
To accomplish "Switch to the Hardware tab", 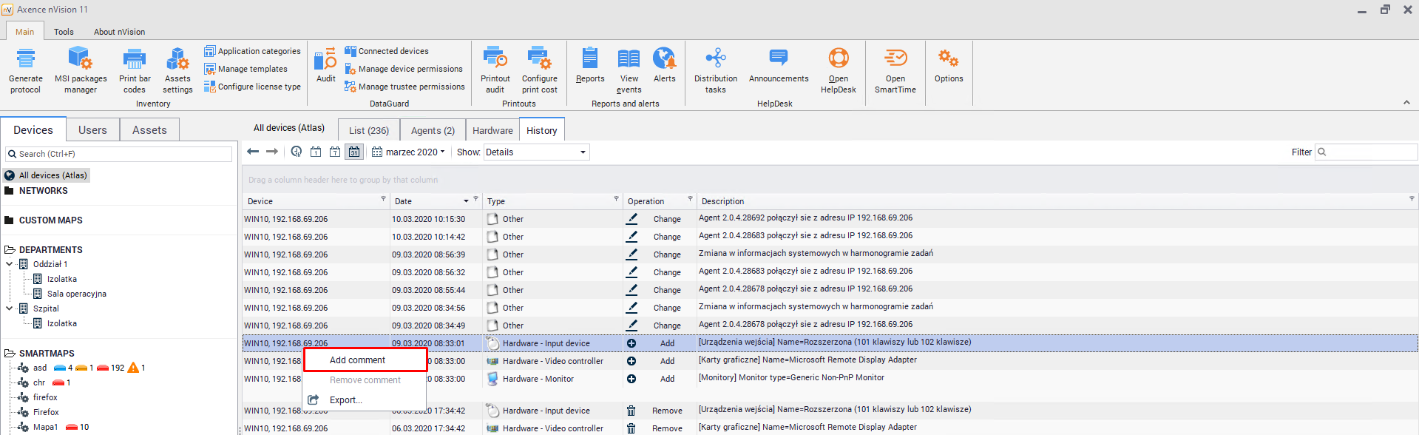I will tap(492, 131).
